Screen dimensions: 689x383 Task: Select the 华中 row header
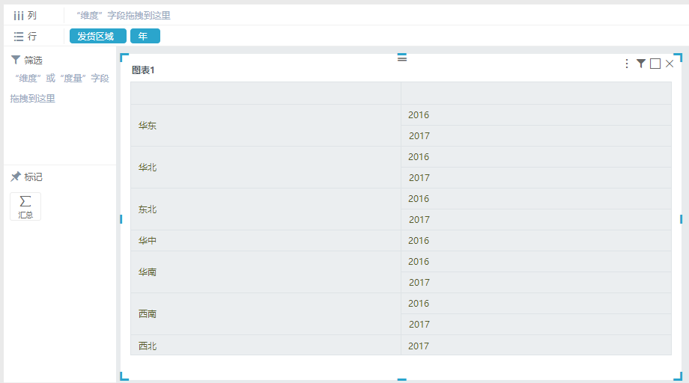click(266, 240)
